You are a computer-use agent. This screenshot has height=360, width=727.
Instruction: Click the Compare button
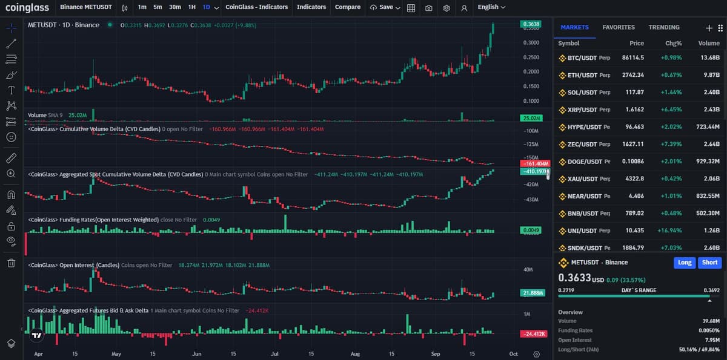(x=348, y=7)
